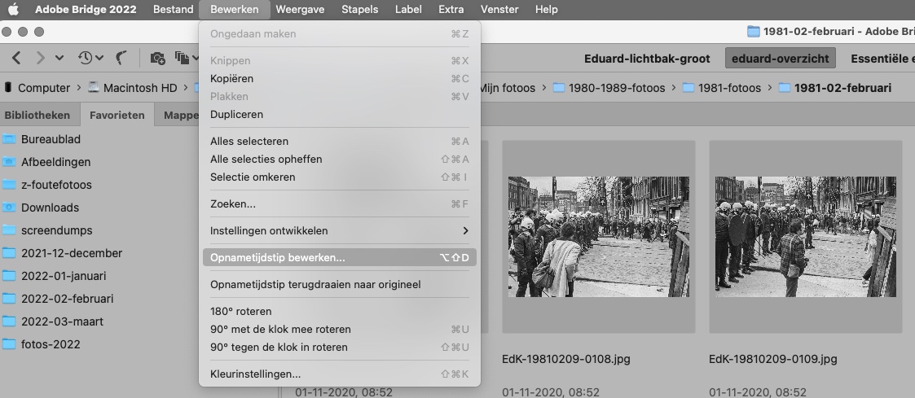Click the stacked documents icon in toolbar
Image resolution: width=915 pixels, height=398 pixels.
tap(183, 58)
